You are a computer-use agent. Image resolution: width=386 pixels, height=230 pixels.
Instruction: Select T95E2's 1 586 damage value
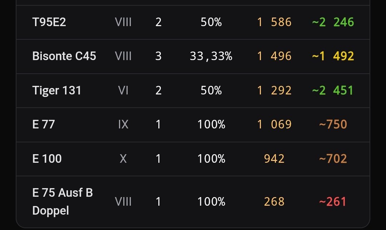click(x=274, y=22)
